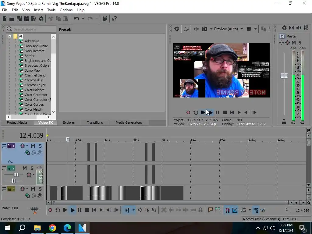Viewport: 312px width, 234px height.
Task: Click the audio track 2 FX gear
Action: (29, 175)
